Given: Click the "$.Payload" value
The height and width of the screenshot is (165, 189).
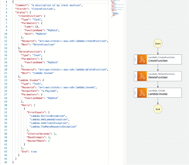Looking at the screenshot, I should 49,91.
